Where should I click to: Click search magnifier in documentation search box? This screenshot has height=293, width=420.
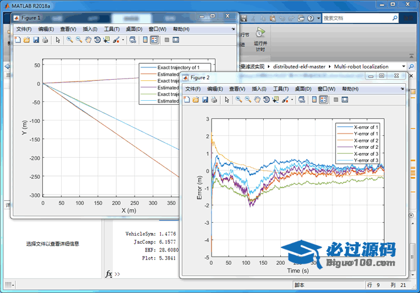(395, 18)
